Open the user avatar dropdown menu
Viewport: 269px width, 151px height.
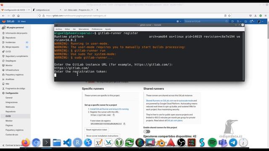tap(260, 21)
